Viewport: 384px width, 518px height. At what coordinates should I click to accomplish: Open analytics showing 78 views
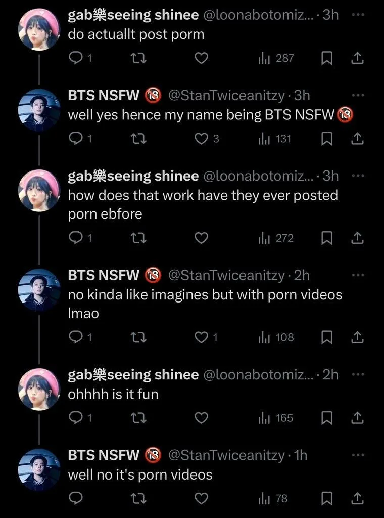click(x=272, y=498)
